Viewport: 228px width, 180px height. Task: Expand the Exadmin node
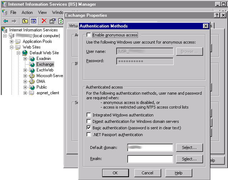pyautogui.click(x=25, y=59)
